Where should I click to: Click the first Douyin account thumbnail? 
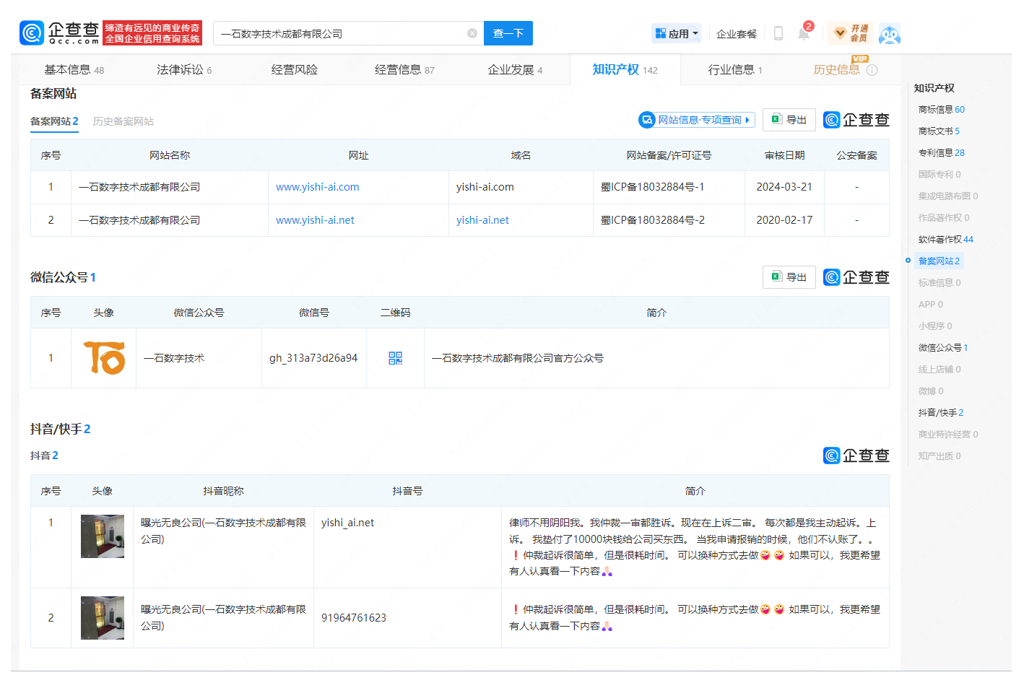[102, 536]
